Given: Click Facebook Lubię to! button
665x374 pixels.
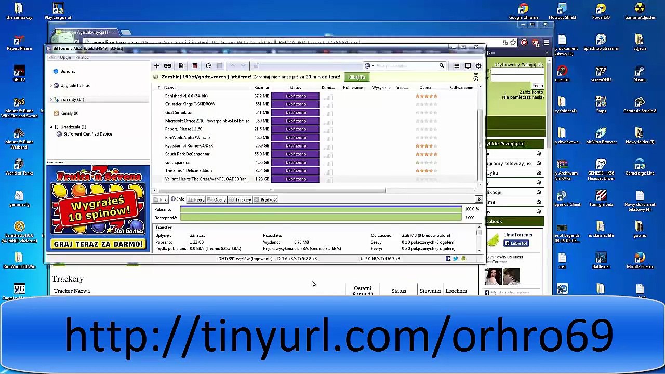Looking at the screenshot, I should coord(515,243).
